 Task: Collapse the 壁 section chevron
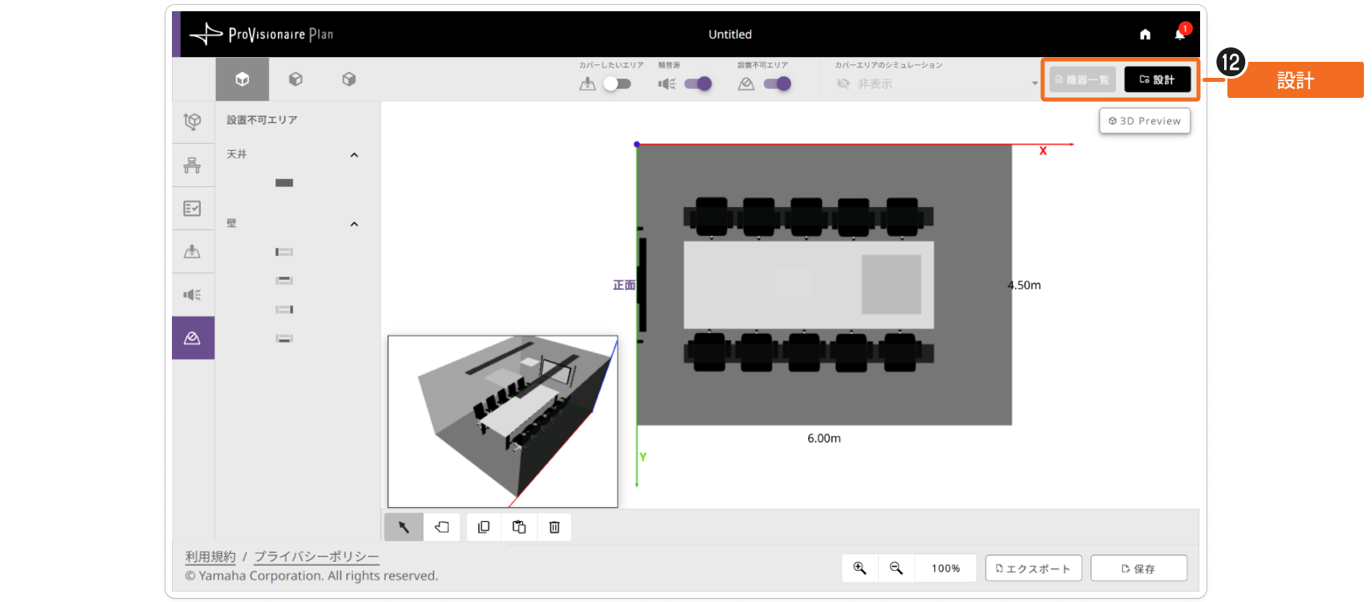click(354, 224)
